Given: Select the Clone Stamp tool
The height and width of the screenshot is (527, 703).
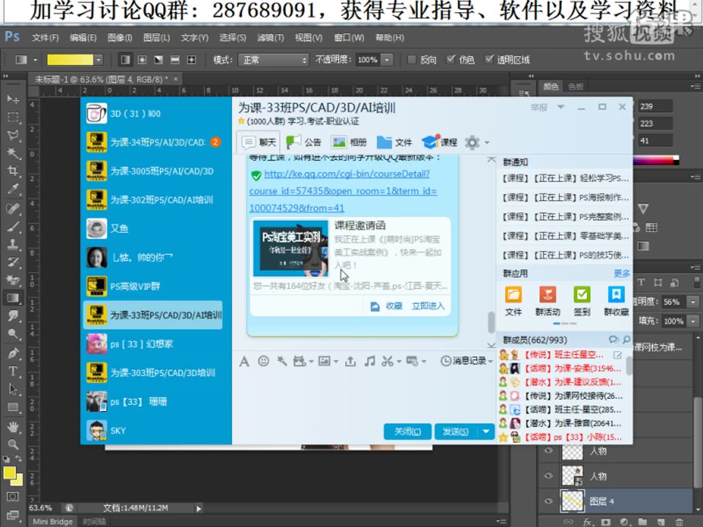Looking at the screenshot, I should (13, 244).
